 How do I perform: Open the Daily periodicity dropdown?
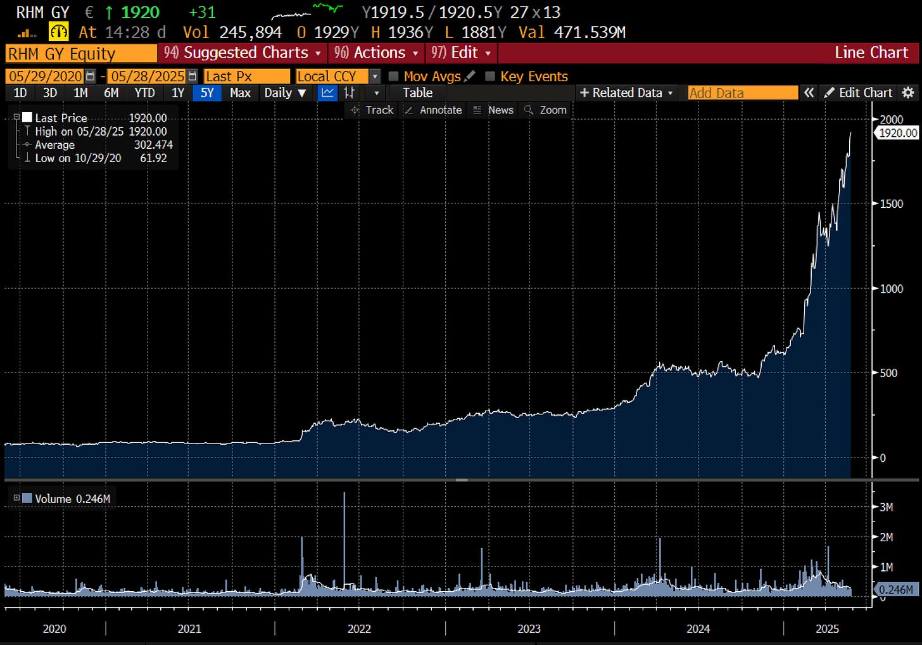[285, 93]
